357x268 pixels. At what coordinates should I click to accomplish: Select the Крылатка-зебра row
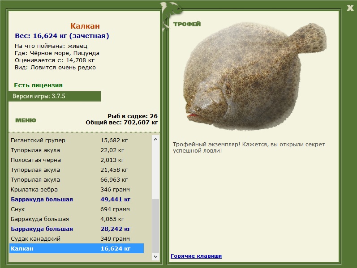77,190
